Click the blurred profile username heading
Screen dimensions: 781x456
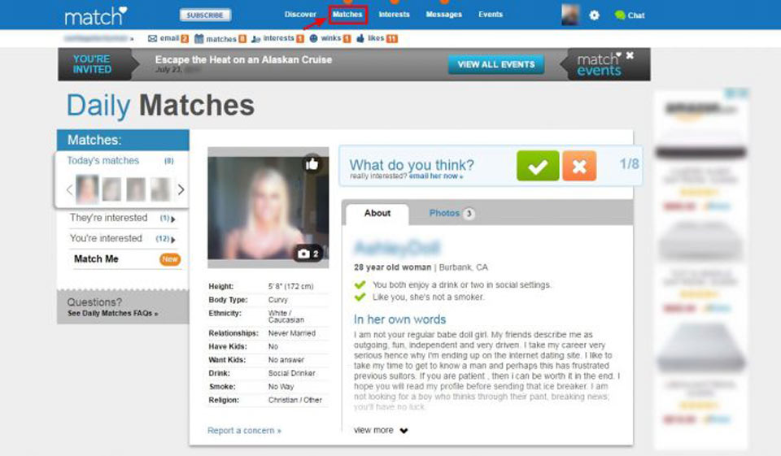[x=397, y=247]
